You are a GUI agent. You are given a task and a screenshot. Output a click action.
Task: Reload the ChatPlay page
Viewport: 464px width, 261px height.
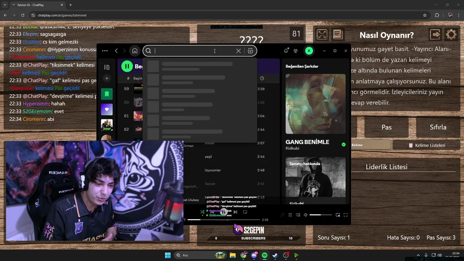(x=23, y=15)
